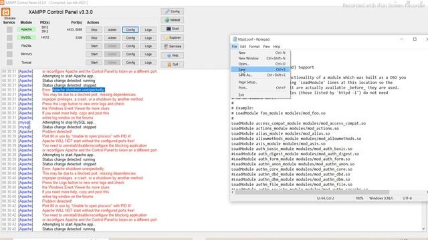Open FileZilla Config button
428x240 pixels.
click(130, 46)
